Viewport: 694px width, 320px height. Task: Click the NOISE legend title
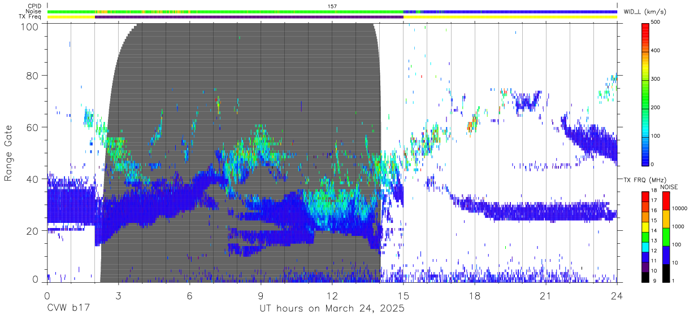(x=669, y=187)
